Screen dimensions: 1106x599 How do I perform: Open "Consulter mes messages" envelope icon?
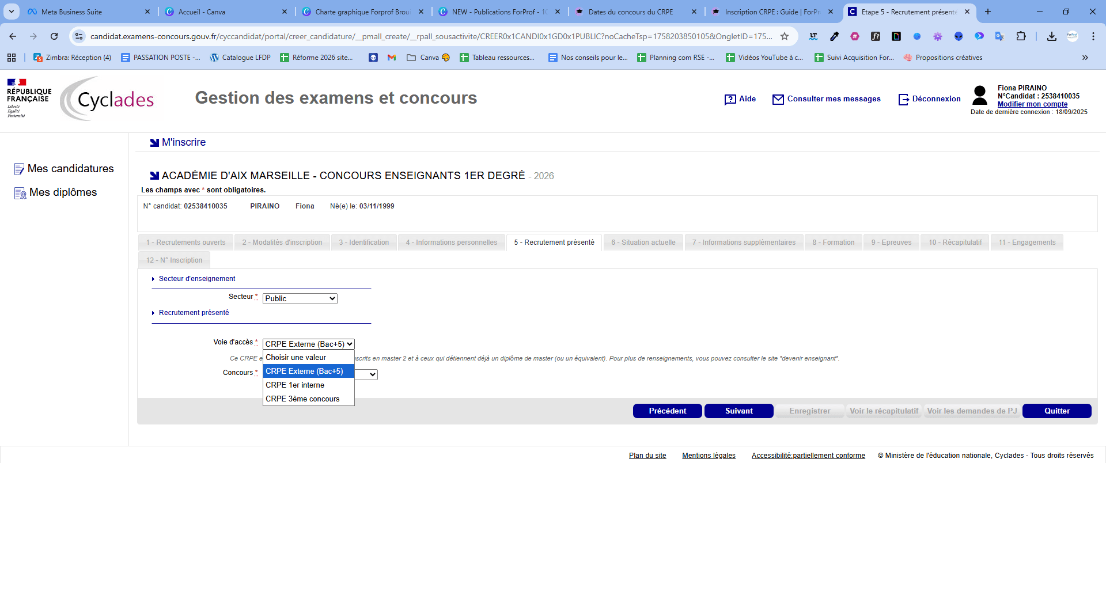778,99
